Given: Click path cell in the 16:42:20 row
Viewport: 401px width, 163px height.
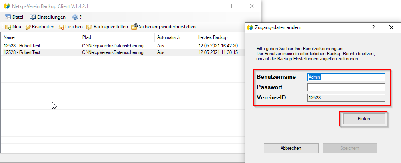Looking at the screenshot, I should coord(112,46).
